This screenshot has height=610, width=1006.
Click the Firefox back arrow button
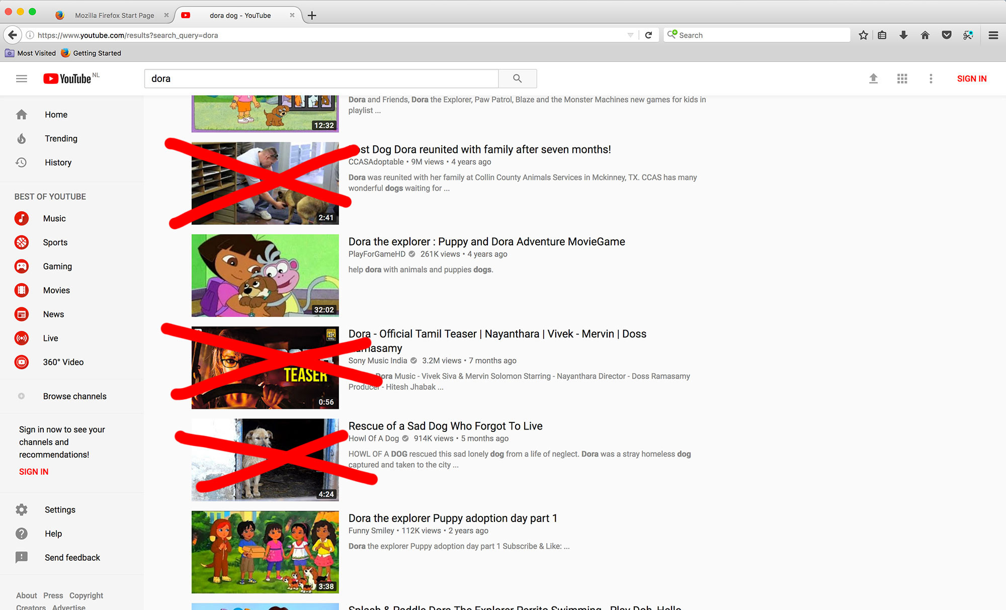(x=13, y=35)
